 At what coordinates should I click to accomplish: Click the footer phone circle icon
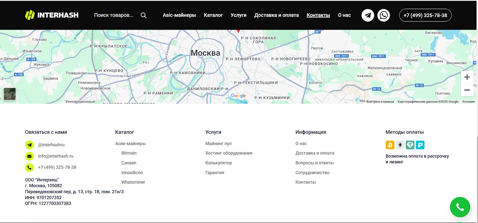coord(29,168)
